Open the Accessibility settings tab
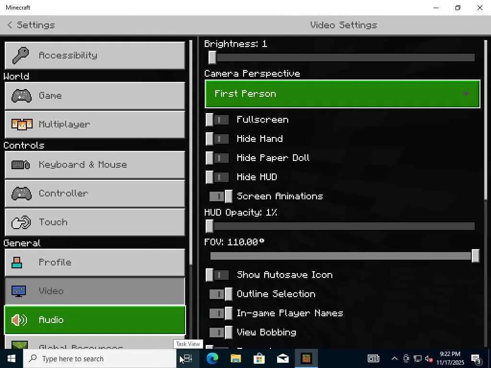 click(95, 56)
